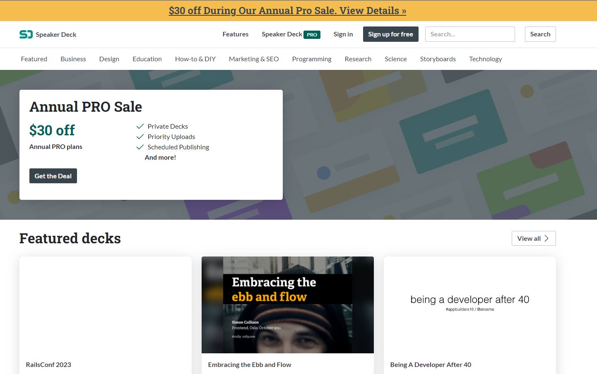Open the Technology category
Screen dimensions: 597x374
[x=486, y=59]
